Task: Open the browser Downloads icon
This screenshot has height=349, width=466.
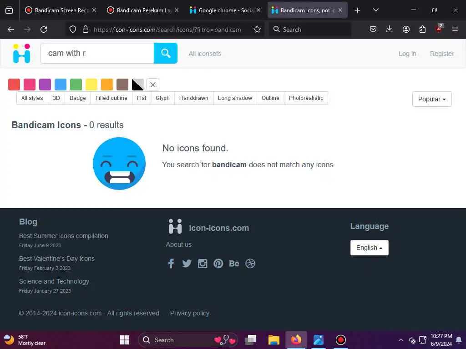Action: tap(390, 30)
